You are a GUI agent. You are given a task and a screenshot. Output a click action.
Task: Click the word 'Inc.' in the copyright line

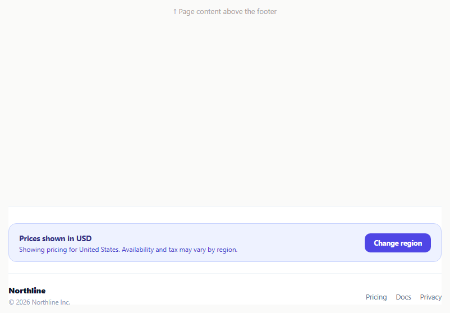click(x=65, y=302)
